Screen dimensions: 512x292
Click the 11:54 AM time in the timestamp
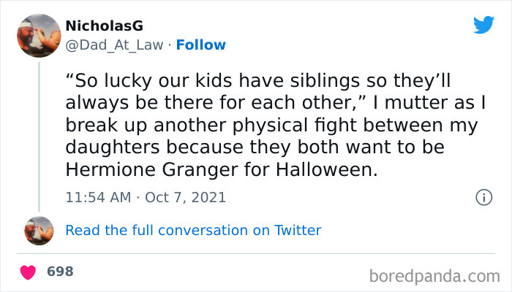[x=98, y=197]
